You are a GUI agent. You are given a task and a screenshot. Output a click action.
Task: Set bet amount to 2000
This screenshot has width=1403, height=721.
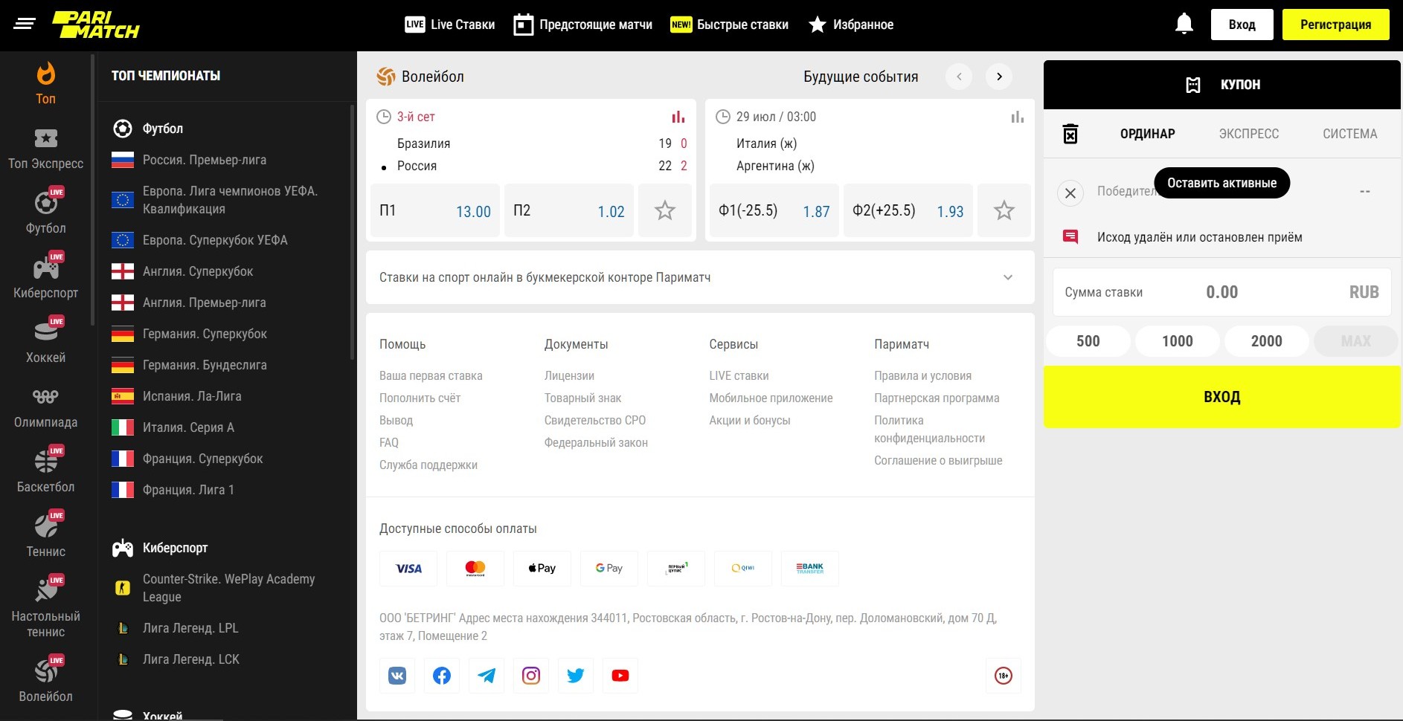click(1267, 341)
